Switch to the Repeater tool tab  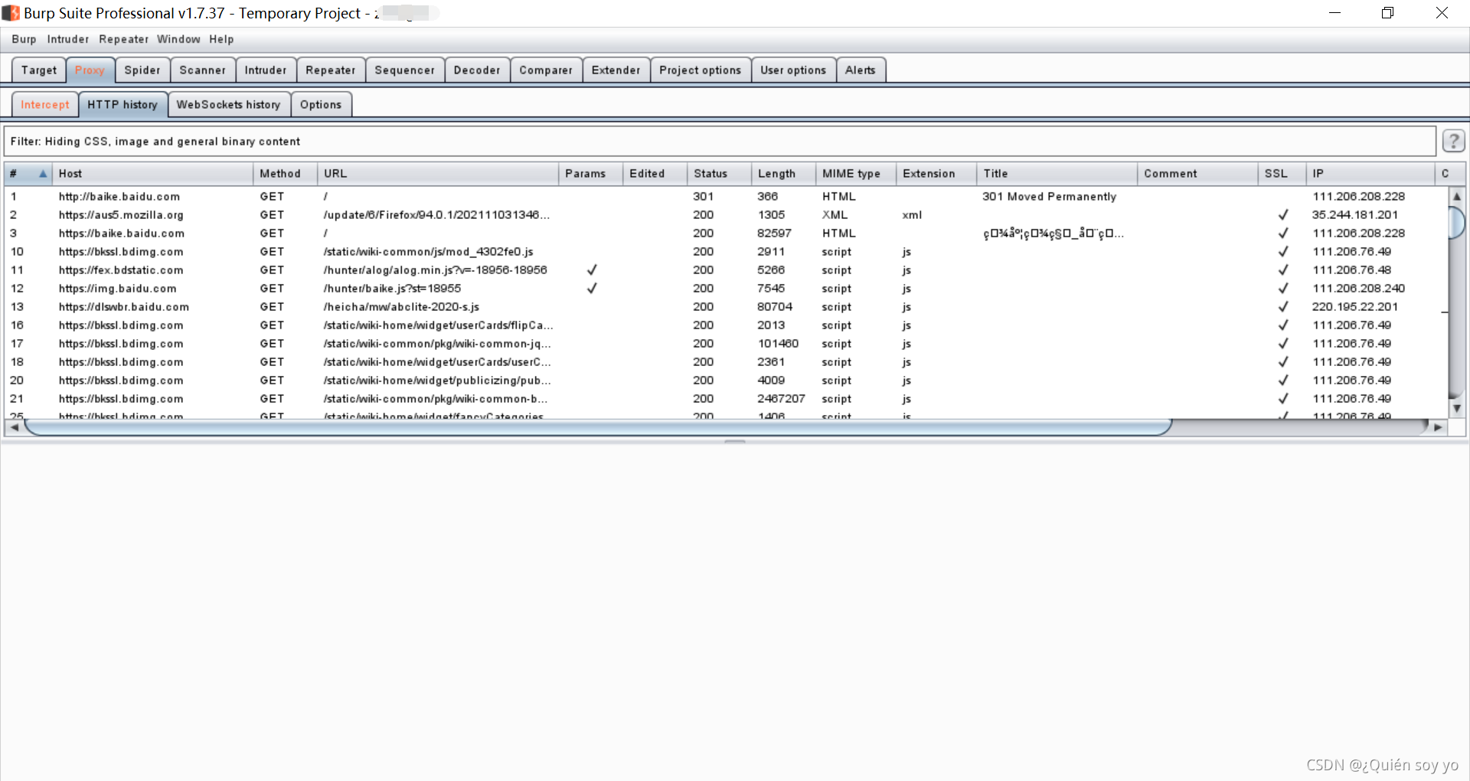tap(331, 70)
